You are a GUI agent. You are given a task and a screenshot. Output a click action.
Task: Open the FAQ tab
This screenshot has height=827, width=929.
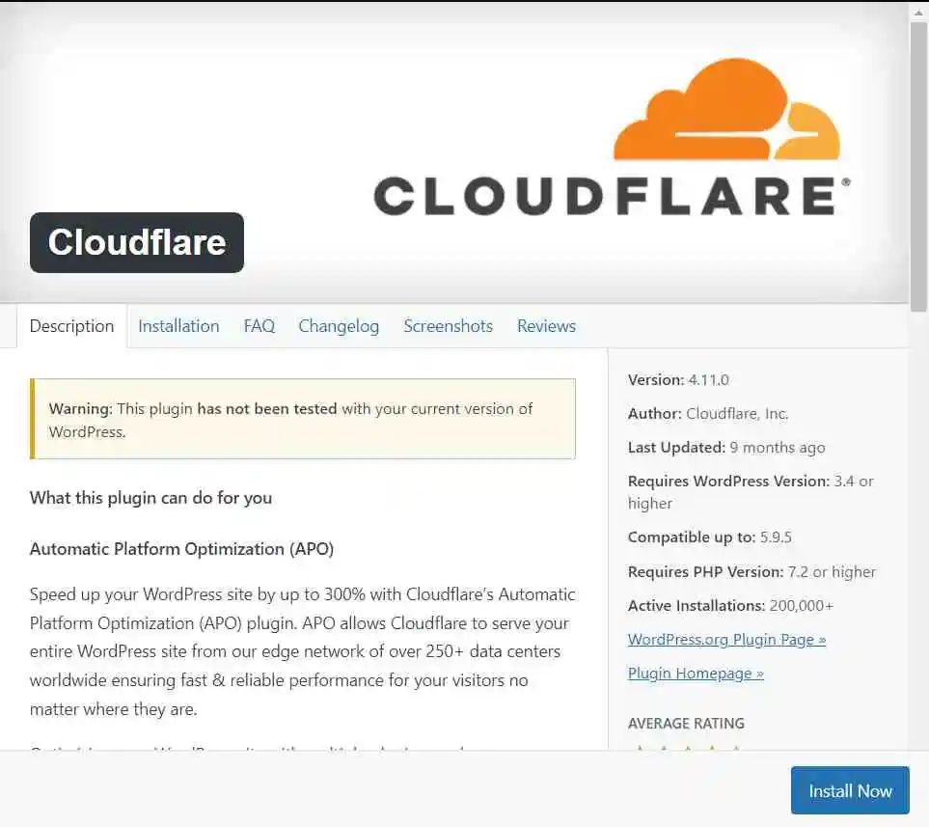click(259, 326)
